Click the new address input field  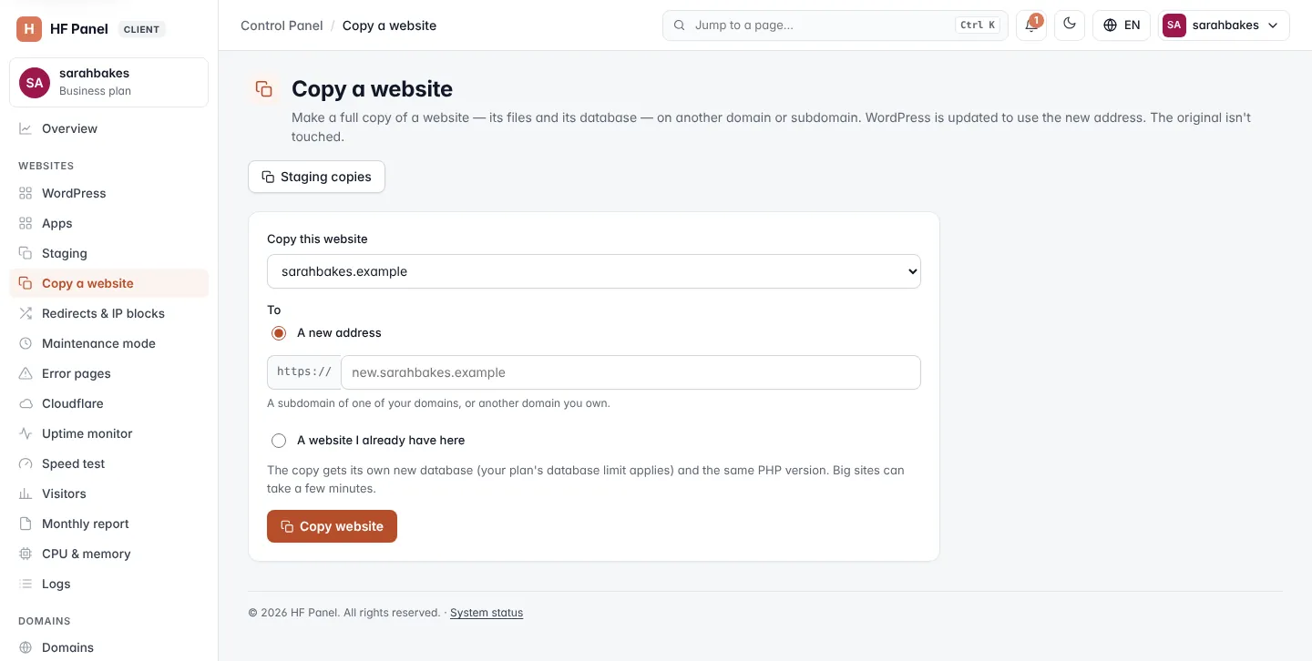point(630,372)
